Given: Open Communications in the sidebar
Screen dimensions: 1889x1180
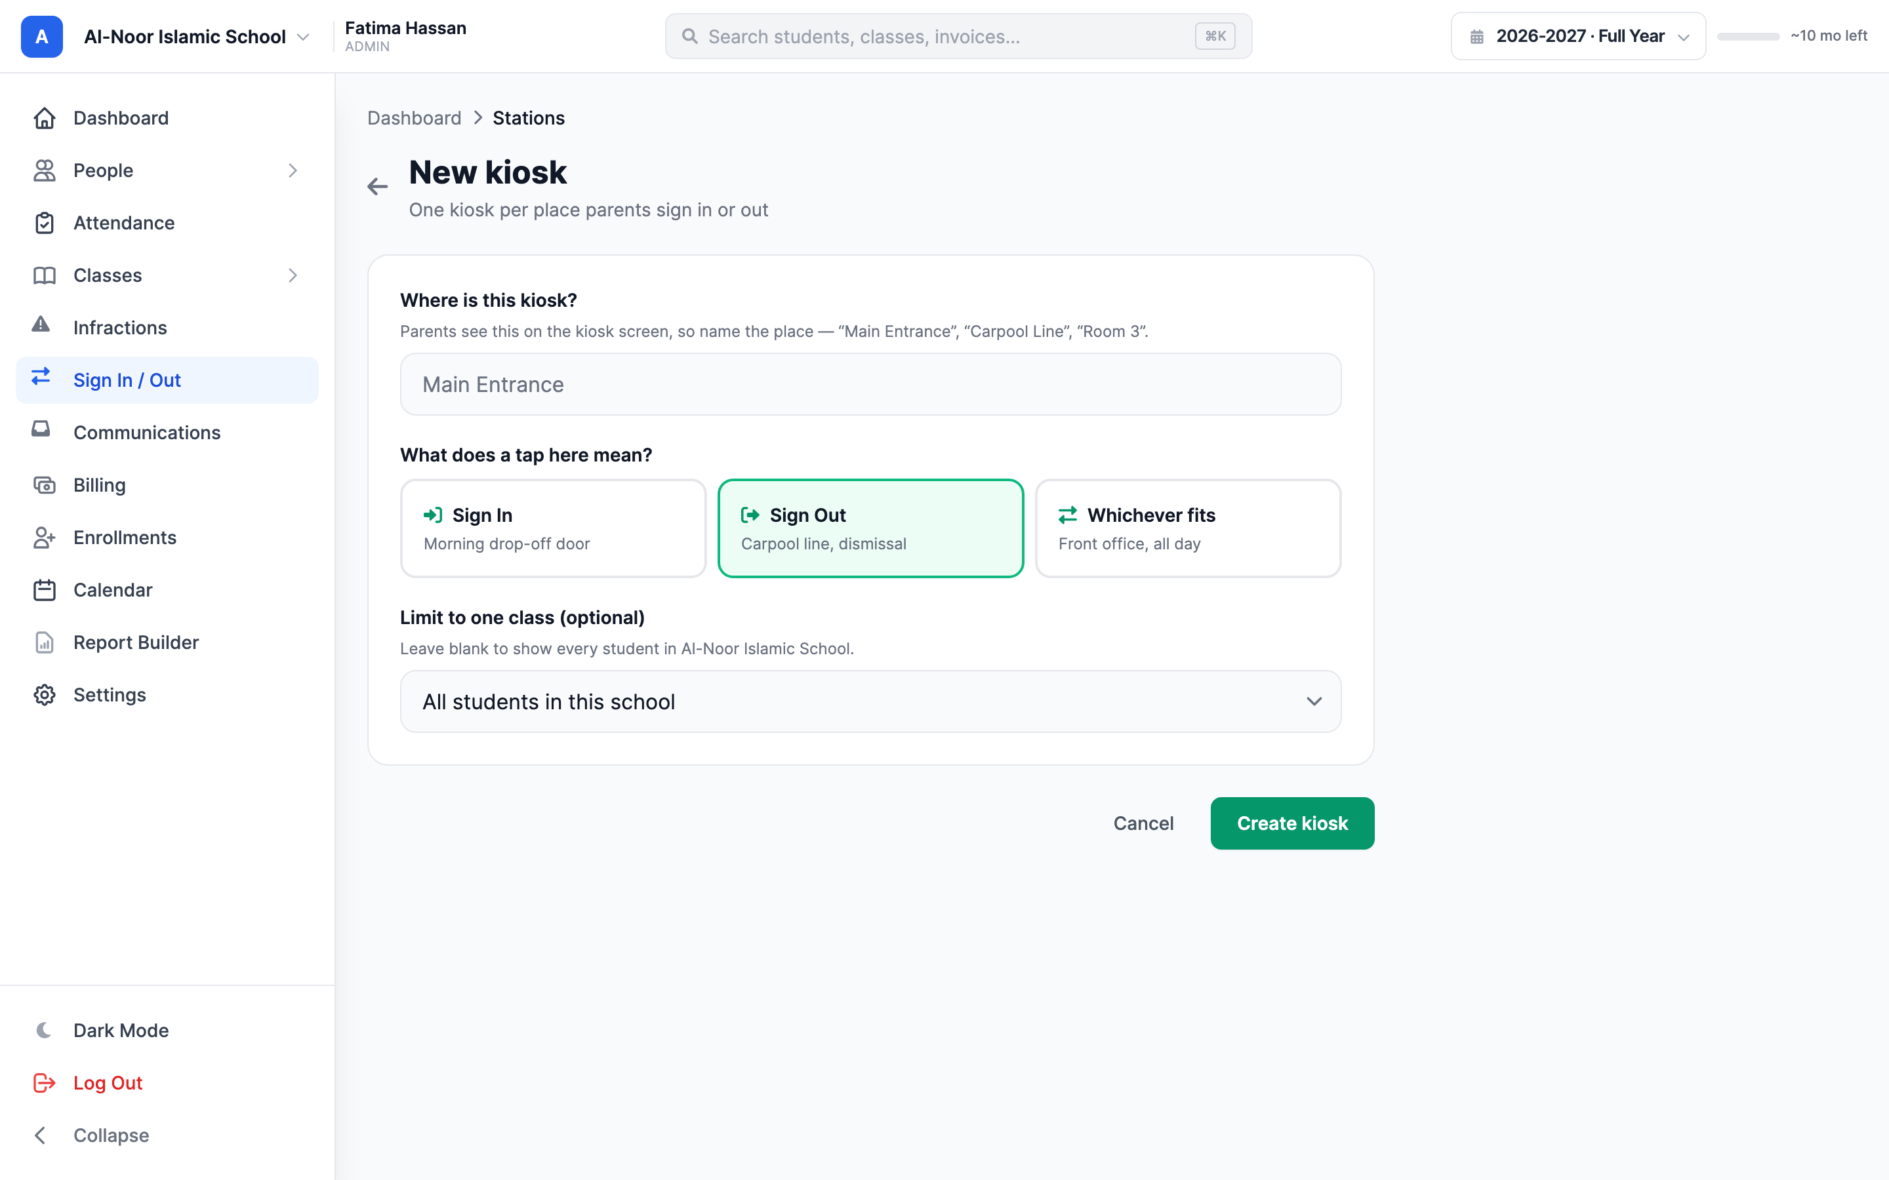Looking at the screenshot, I should click(167, 433).
